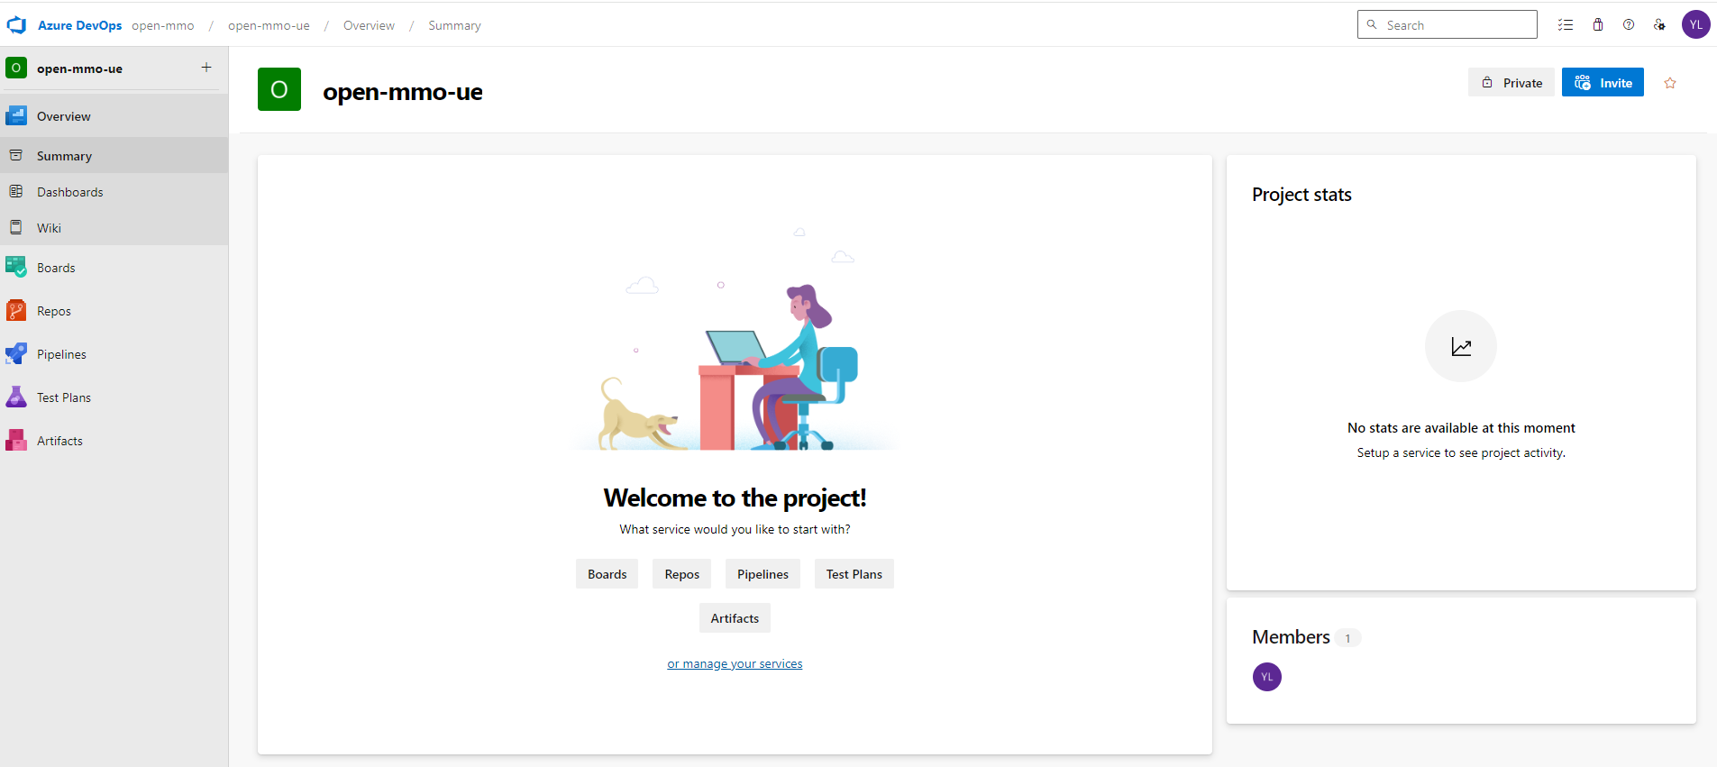Click the Summary breadcrumb link
Screen dimensions: 1717x767
[x=454, y=25]
